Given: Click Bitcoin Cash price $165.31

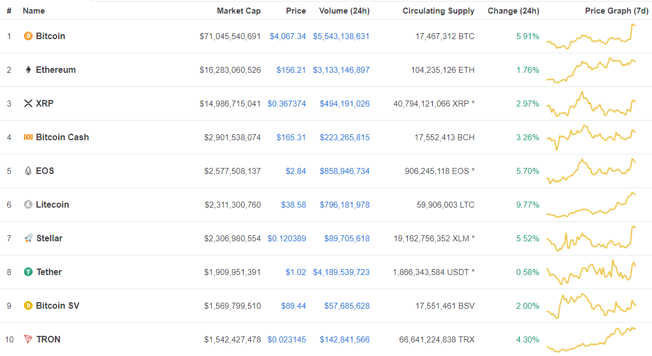Looking at the screenshot, I should 291,138.
